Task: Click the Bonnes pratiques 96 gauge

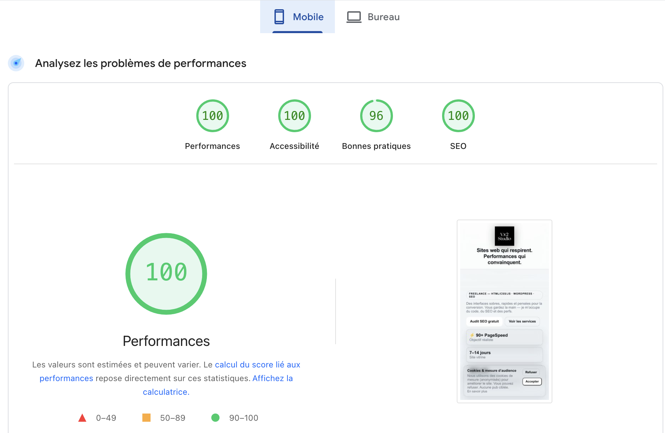Action: tap(376, 116)
